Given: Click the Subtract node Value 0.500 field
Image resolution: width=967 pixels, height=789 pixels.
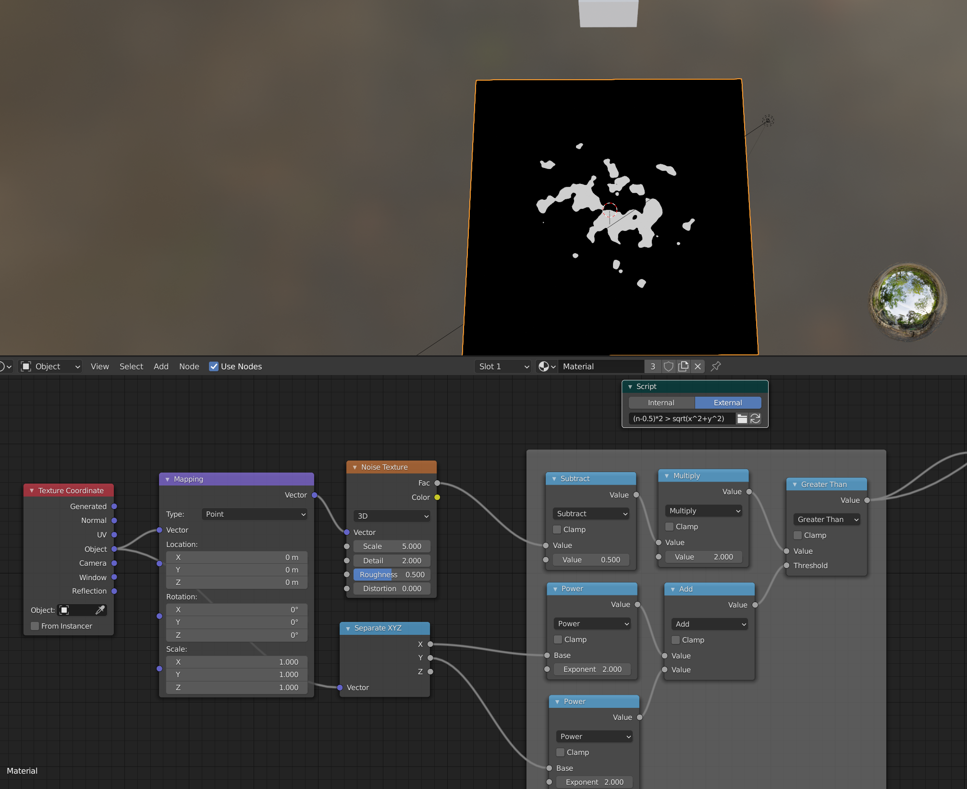Looking at the screenshot, I should point(591,559).
